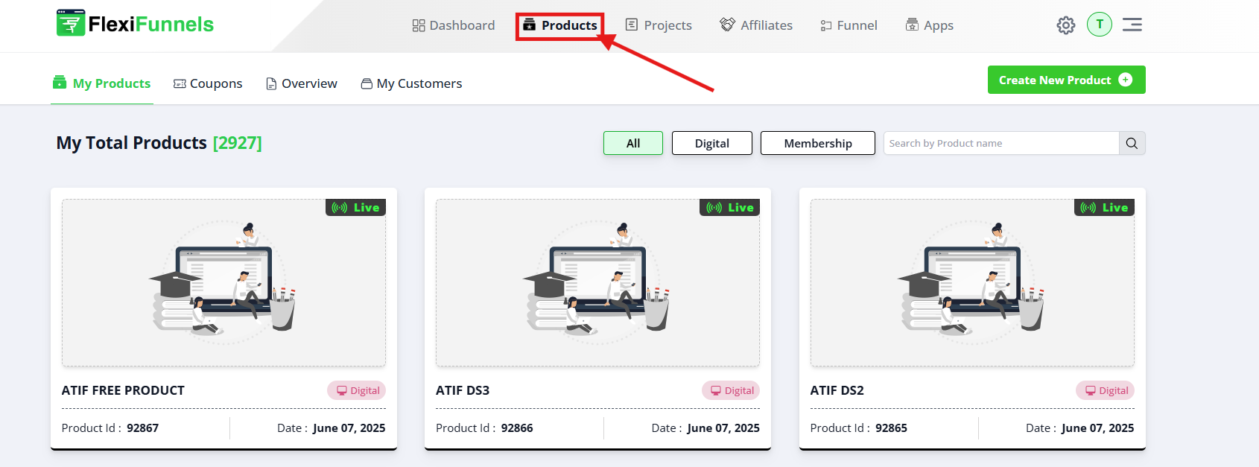Click Digital tag on ATIF DS3
Image resolution: width=1259 pixels, height=467 pixels.
tap(731, 390)
